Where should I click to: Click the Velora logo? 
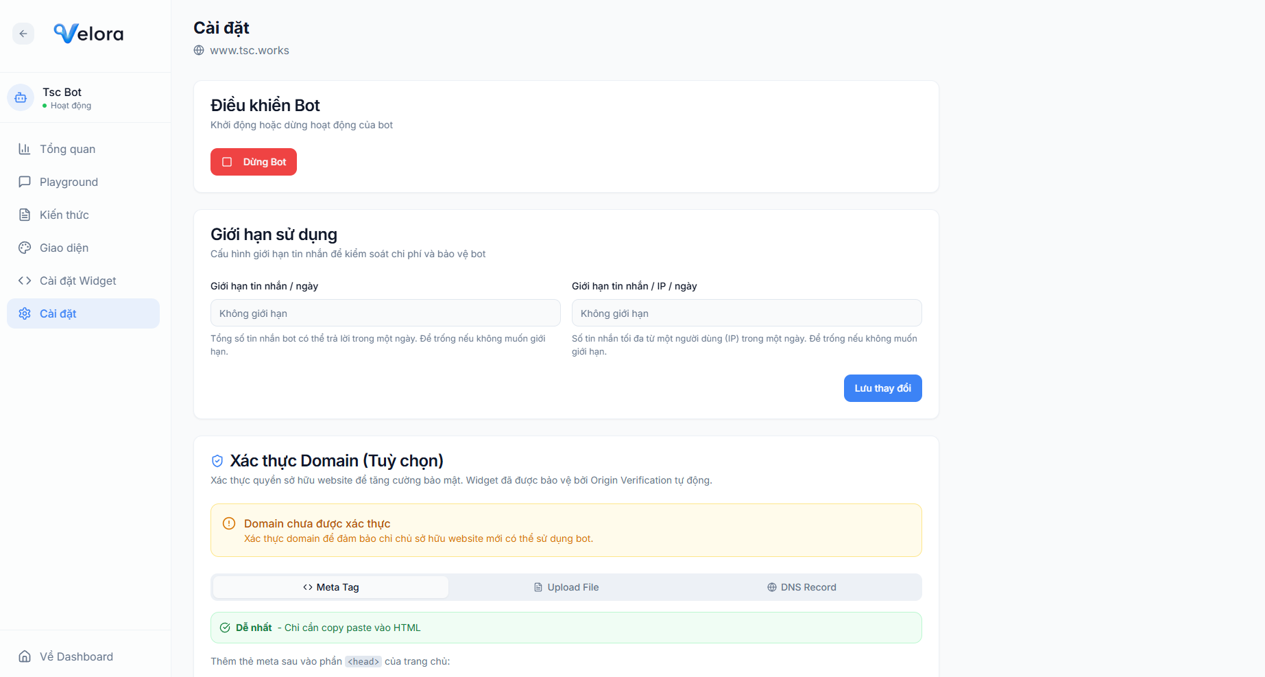tap(89, 34)
